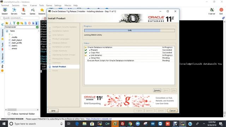Click the installer Cancel button
226x127 pixels.
point(172,110)
